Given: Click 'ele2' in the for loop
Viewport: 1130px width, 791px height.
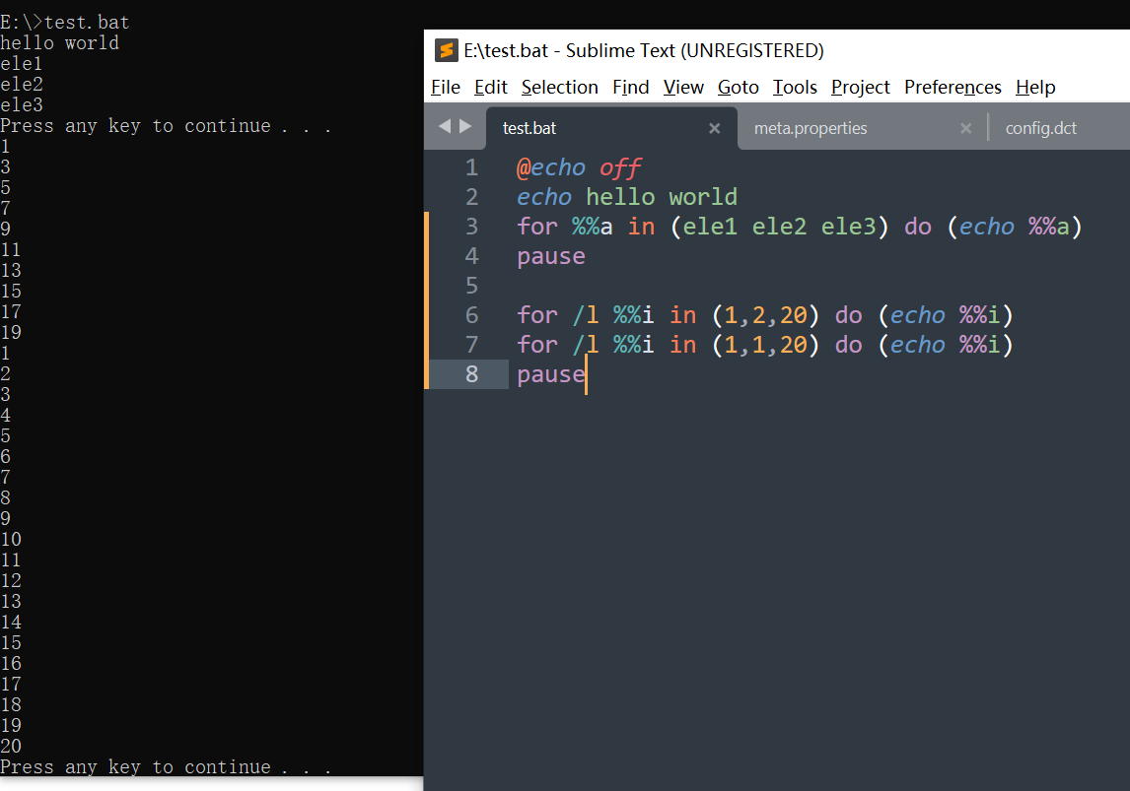Looking at the screenshot, I should pos(779,227).
